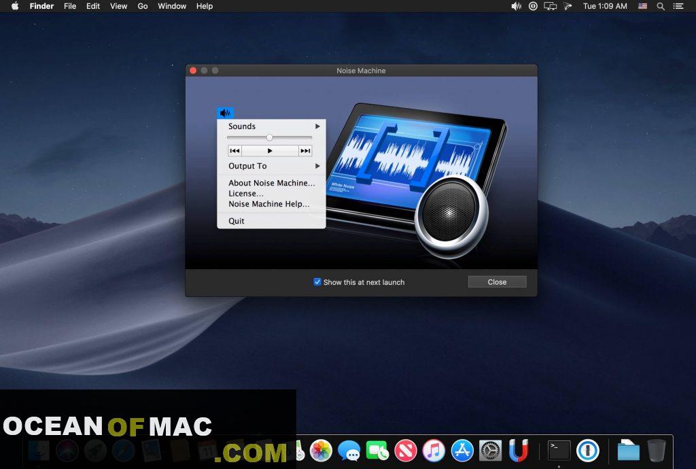Image resolution: width=696 pixels, height=469 pixels.
Task: Click the Noise Machine speaker icon above the menu
Action: pyautogui.click(x=225, y=113)
